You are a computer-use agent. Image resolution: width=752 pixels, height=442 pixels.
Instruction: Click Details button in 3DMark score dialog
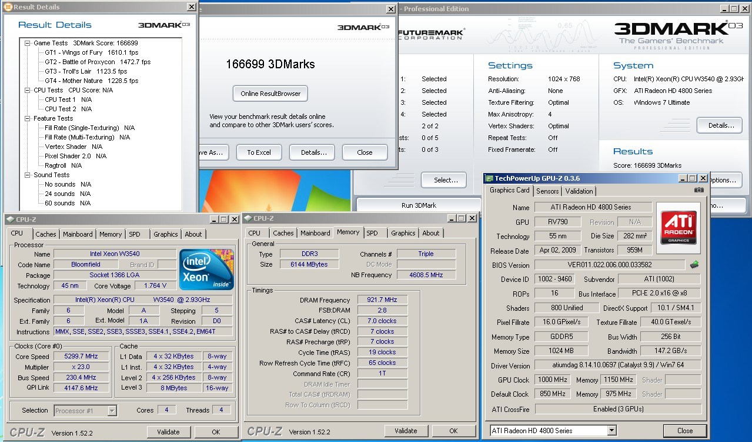click(312, 152)
